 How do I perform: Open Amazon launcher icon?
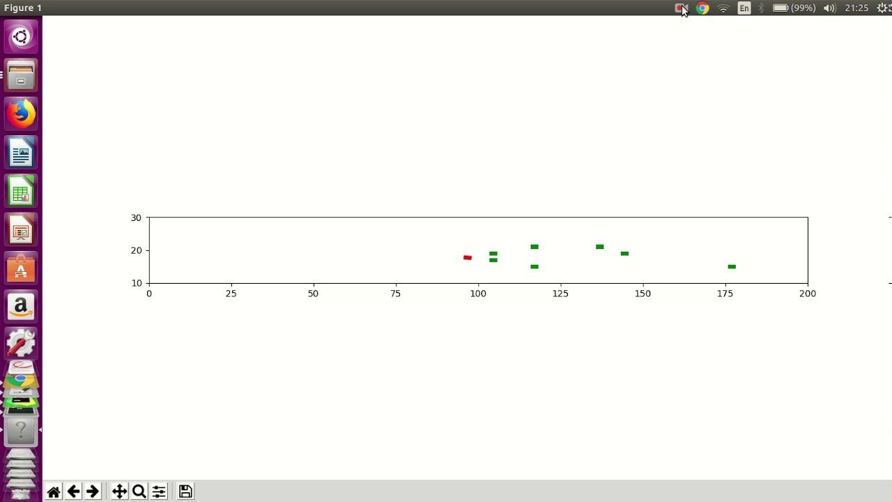click(x=21, y=305)
